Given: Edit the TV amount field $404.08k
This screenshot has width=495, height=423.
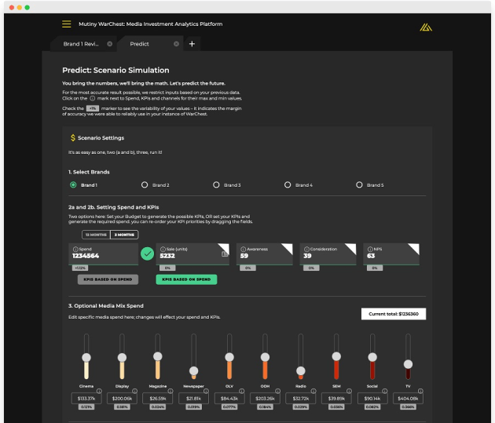Looking at the screenshot, I should click(408, 399).
